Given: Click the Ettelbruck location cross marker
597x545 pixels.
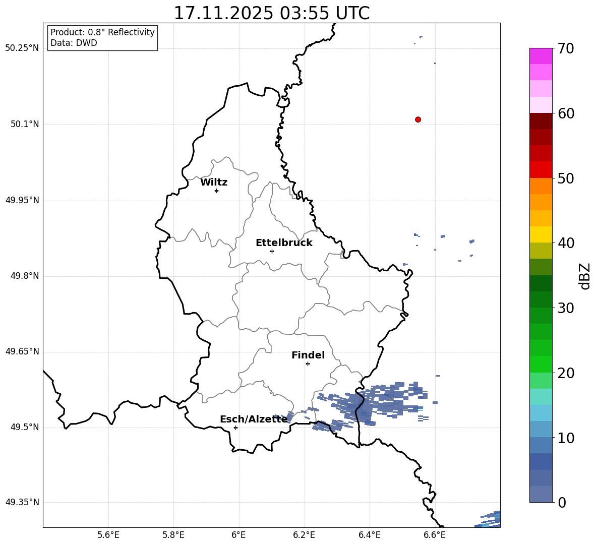Looking at the screenshot, I should click(x=272, y=251).
